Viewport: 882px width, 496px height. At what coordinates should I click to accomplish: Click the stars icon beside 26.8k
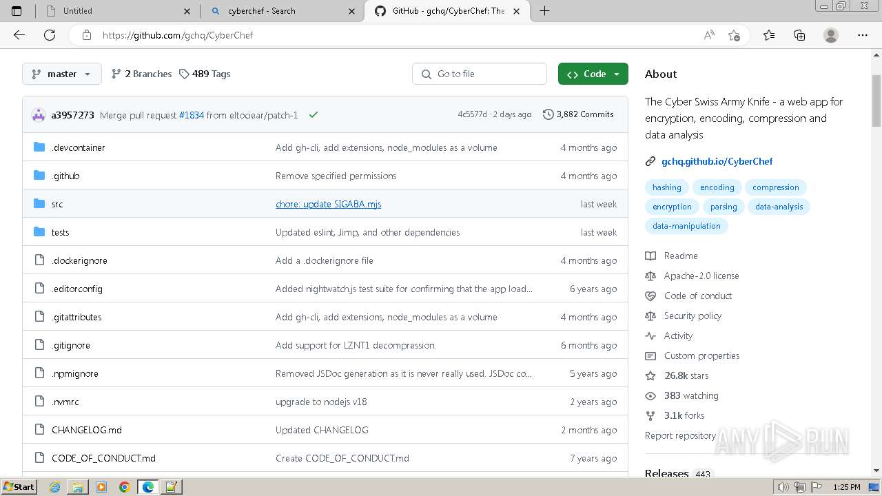click(650, 375)
